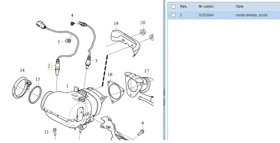280x143 pixels.
Task: Select part 19 heat shield callout
Action: [x=116, y=24]
